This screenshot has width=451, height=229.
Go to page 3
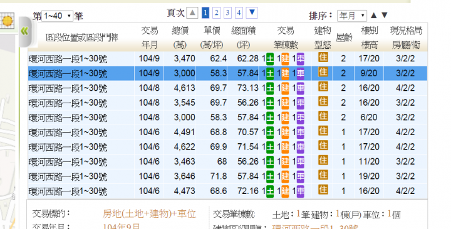(x=227, y=13)
